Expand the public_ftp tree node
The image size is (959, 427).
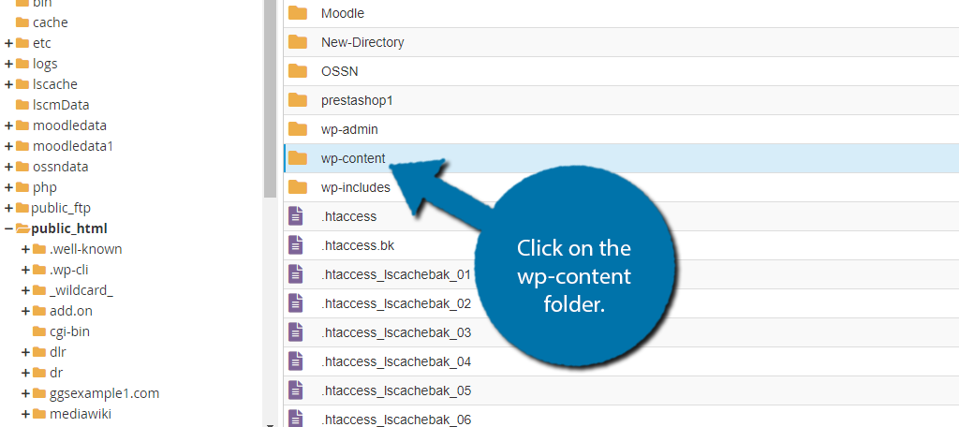(8, 209)
